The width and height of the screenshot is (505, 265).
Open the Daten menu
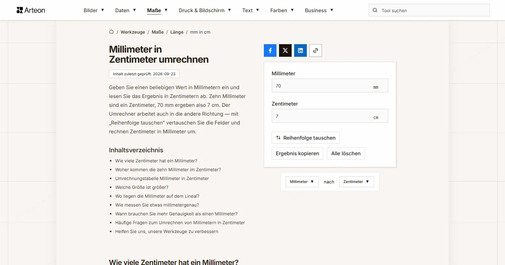[125, 10]
